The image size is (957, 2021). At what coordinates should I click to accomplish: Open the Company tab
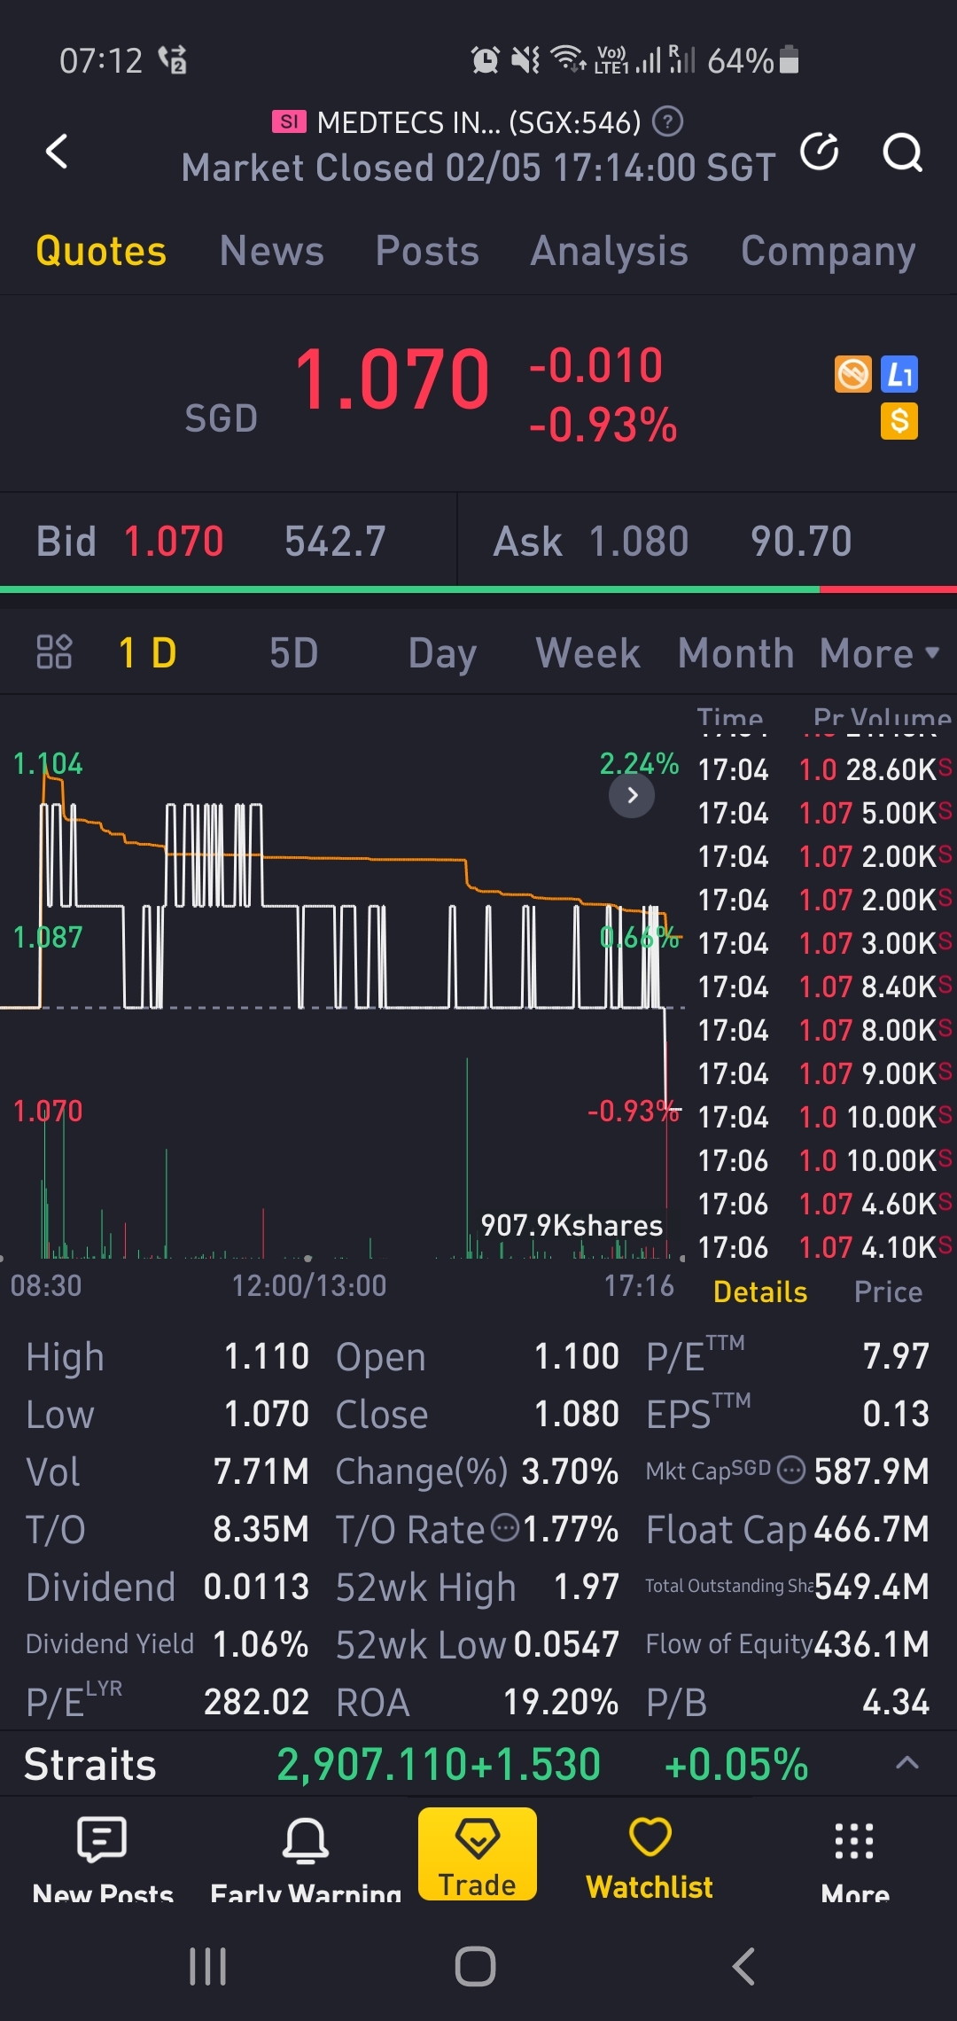[x=829, y=251]
